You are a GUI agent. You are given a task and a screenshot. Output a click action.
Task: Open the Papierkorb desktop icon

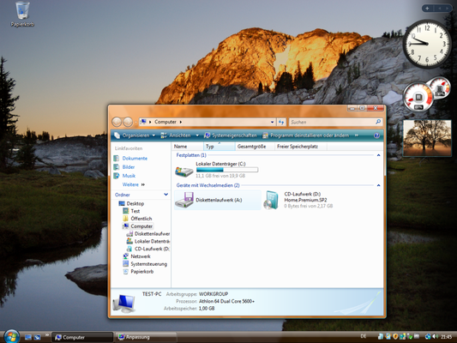(x=22, y=14)
